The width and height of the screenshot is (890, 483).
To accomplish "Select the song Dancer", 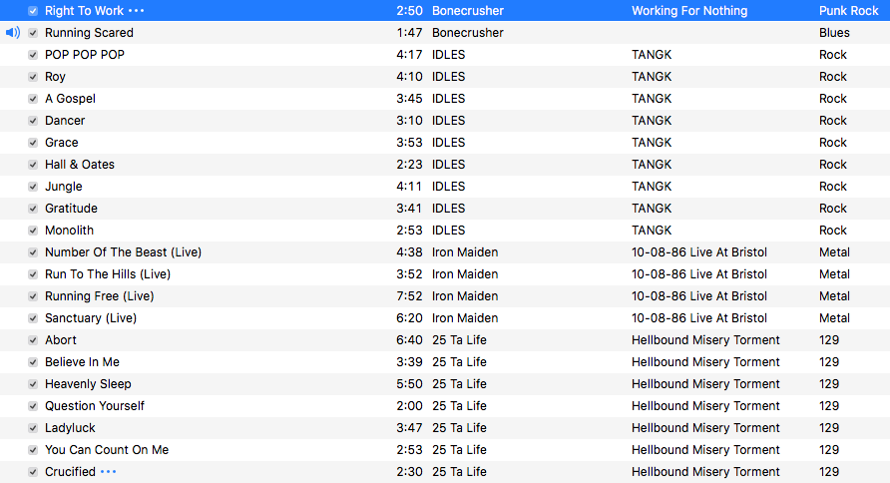I will coord(65,121).
